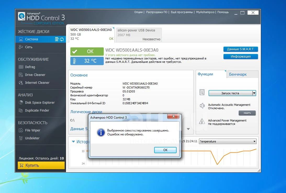Open the Опции menu

point(138,12)
